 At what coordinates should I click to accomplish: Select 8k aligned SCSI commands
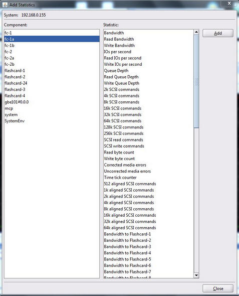tap(149, 209)
